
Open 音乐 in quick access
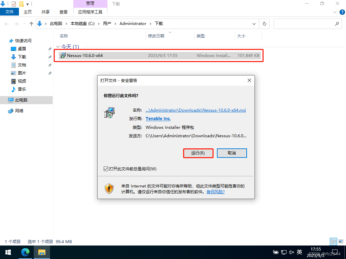tap(22, 89)
